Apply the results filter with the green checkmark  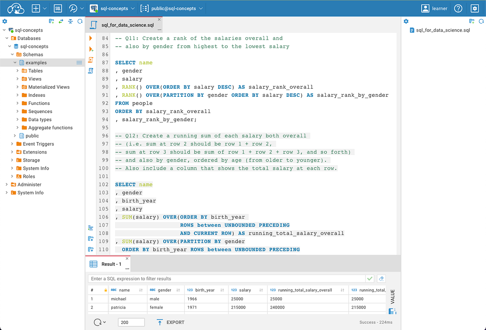click(x=370, y=278)
